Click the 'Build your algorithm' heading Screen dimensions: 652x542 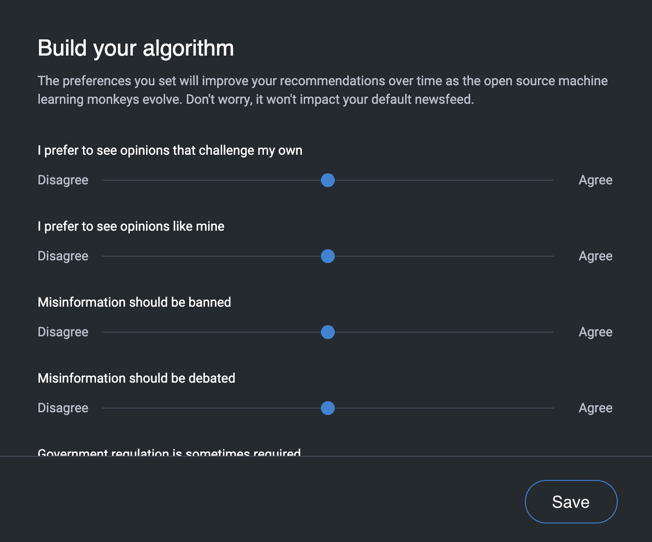(x=135, y=48)
